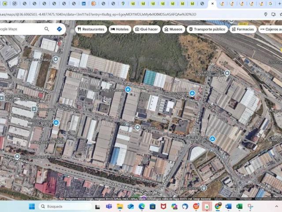Screen dimensions: 282x212
Task: Click the Fertibenal location marker
Action: [137, 127]
